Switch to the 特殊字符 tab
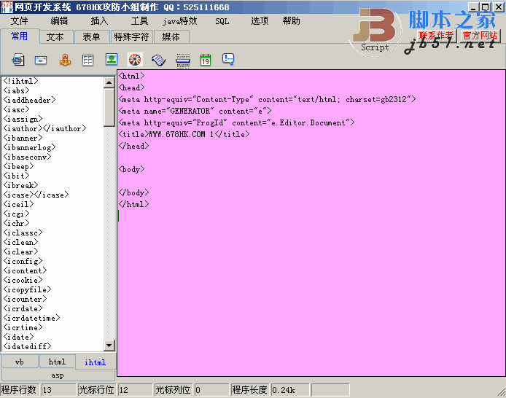The height and width of the screenshot is (398, 506). tap(132, 36)
